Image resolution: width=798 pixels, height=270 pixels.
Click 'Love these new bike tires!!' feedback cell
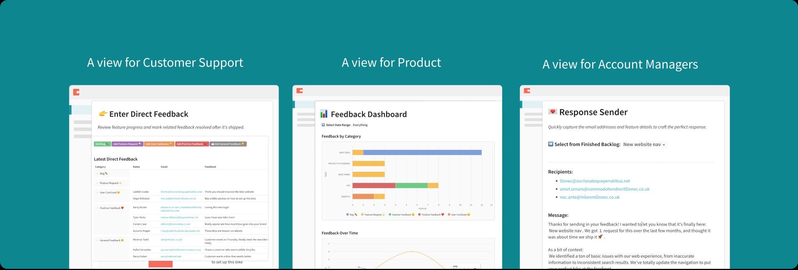(220, 217)
